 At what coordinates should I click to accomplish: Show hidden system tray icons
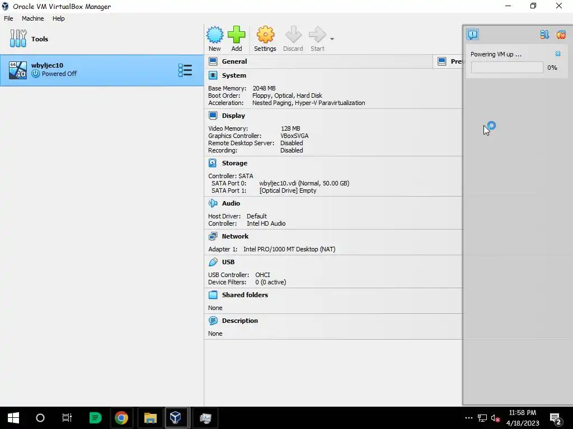tap(468, 418)
